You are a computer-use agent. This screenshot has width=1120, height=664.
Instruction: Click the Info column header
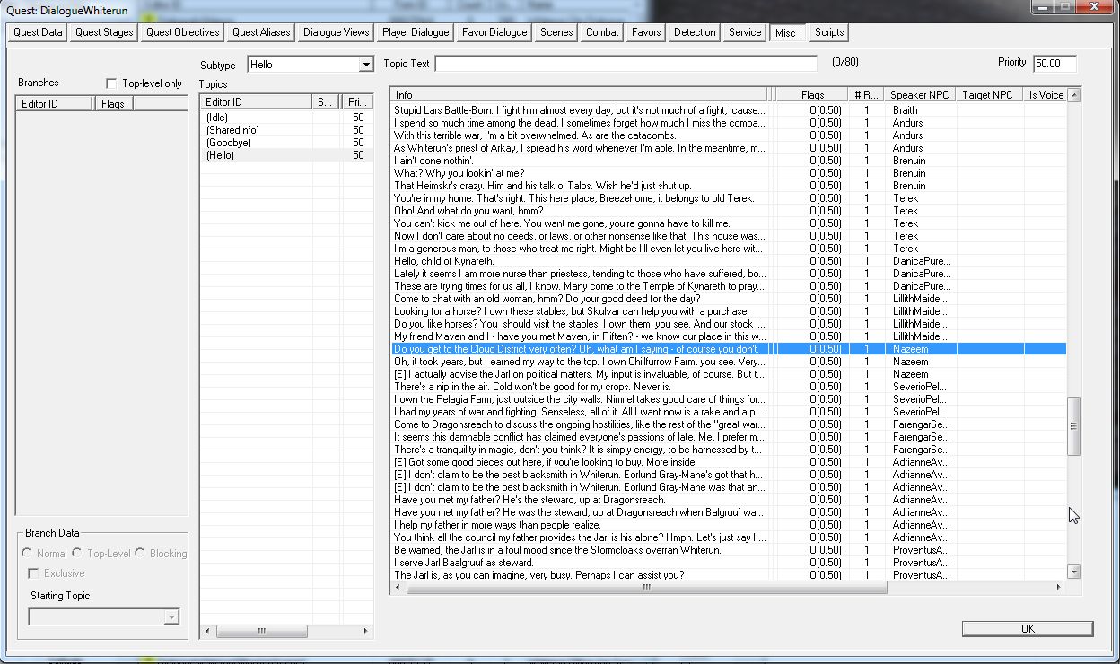coord(580,95)
